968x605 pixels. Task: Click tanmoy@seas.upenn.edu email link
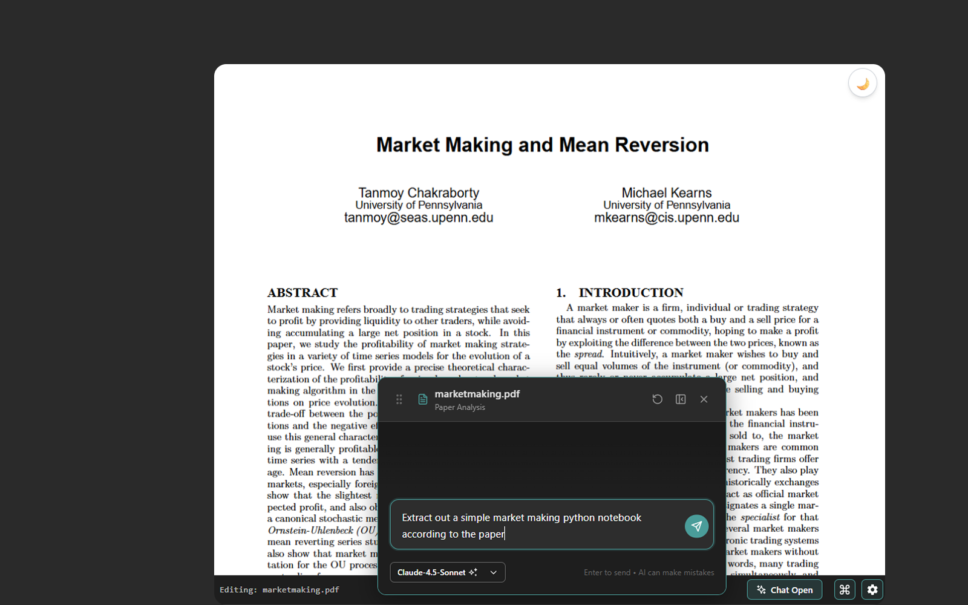418,217
